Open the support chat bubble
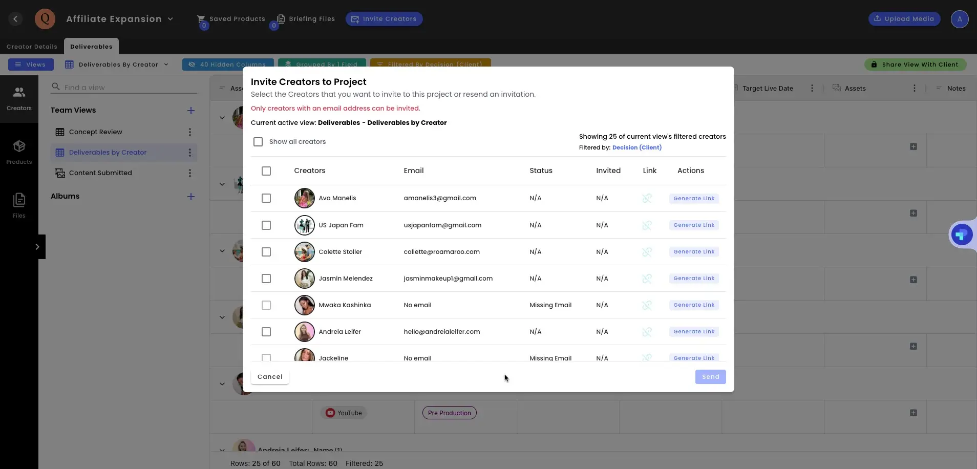The height and width of the screenshot is (469, 977). point(963,234)
